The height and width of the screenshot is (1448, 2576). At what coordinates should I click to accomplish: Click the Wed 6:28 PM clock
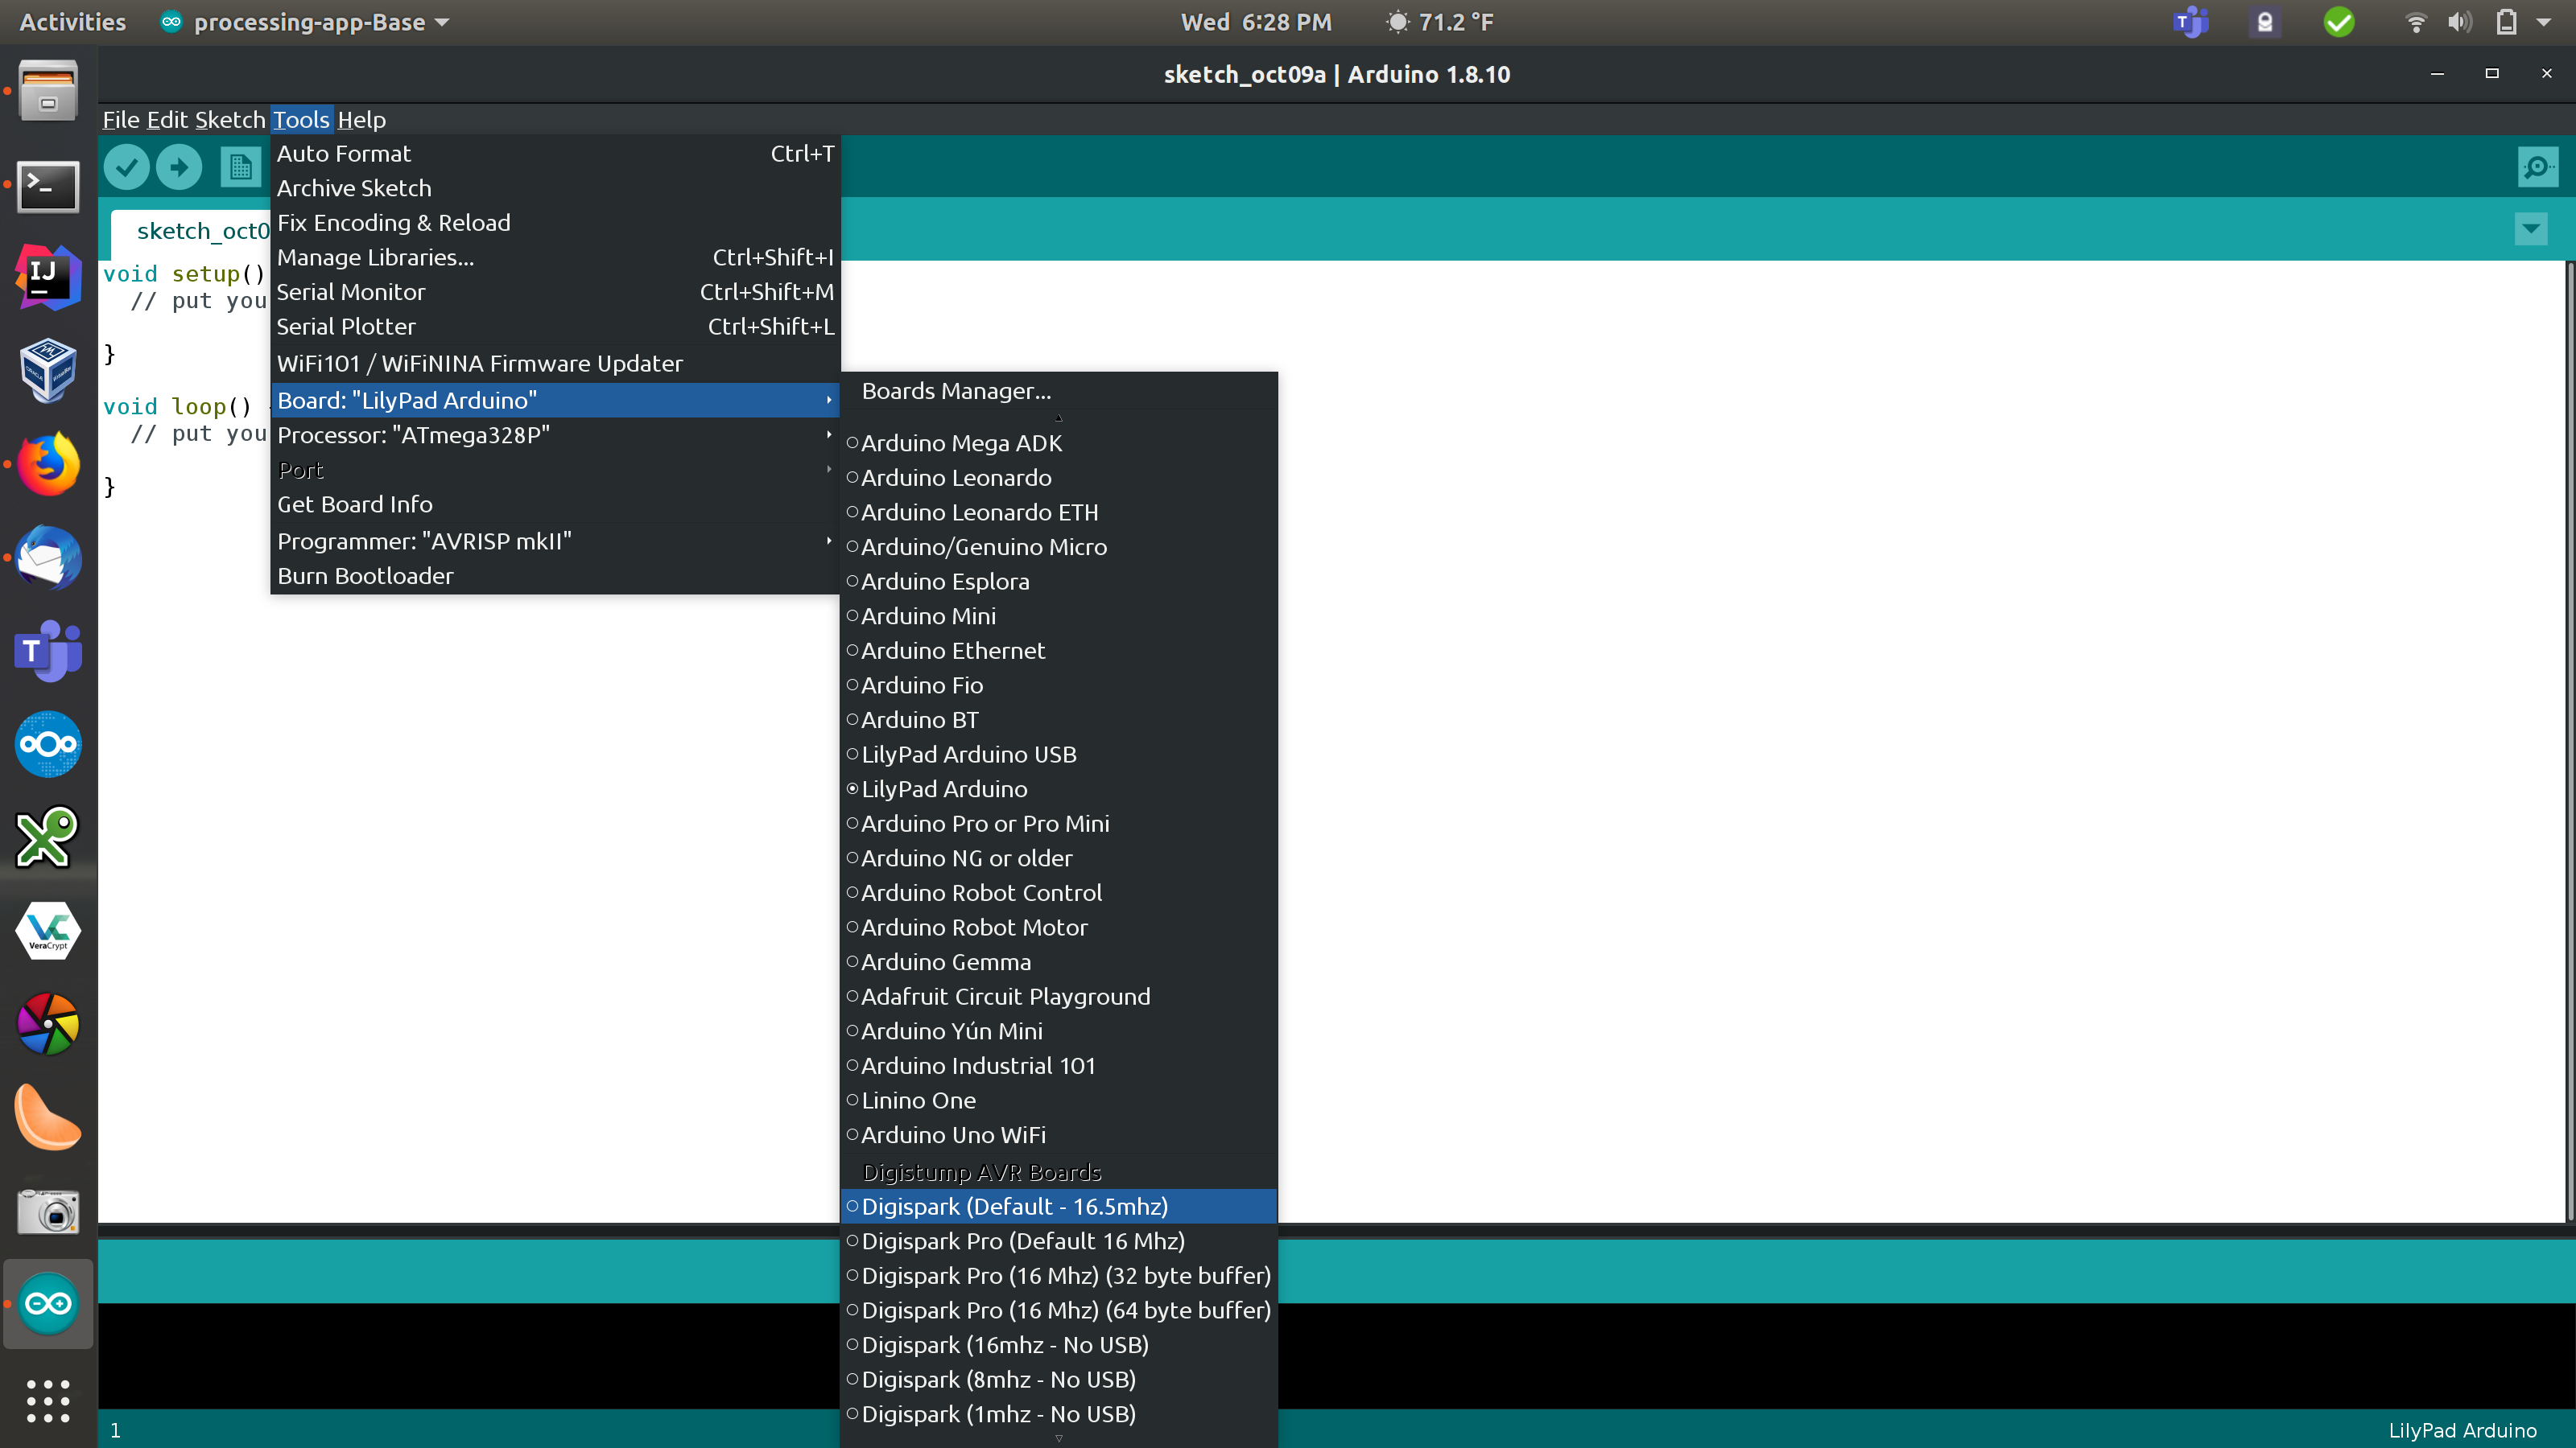coord(1256,22)
